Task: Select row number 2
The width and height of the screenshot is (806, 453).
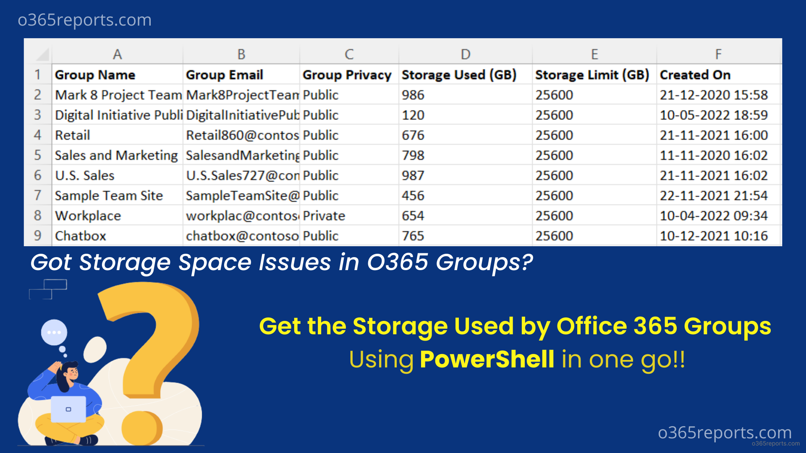Action: click(39, 95)
